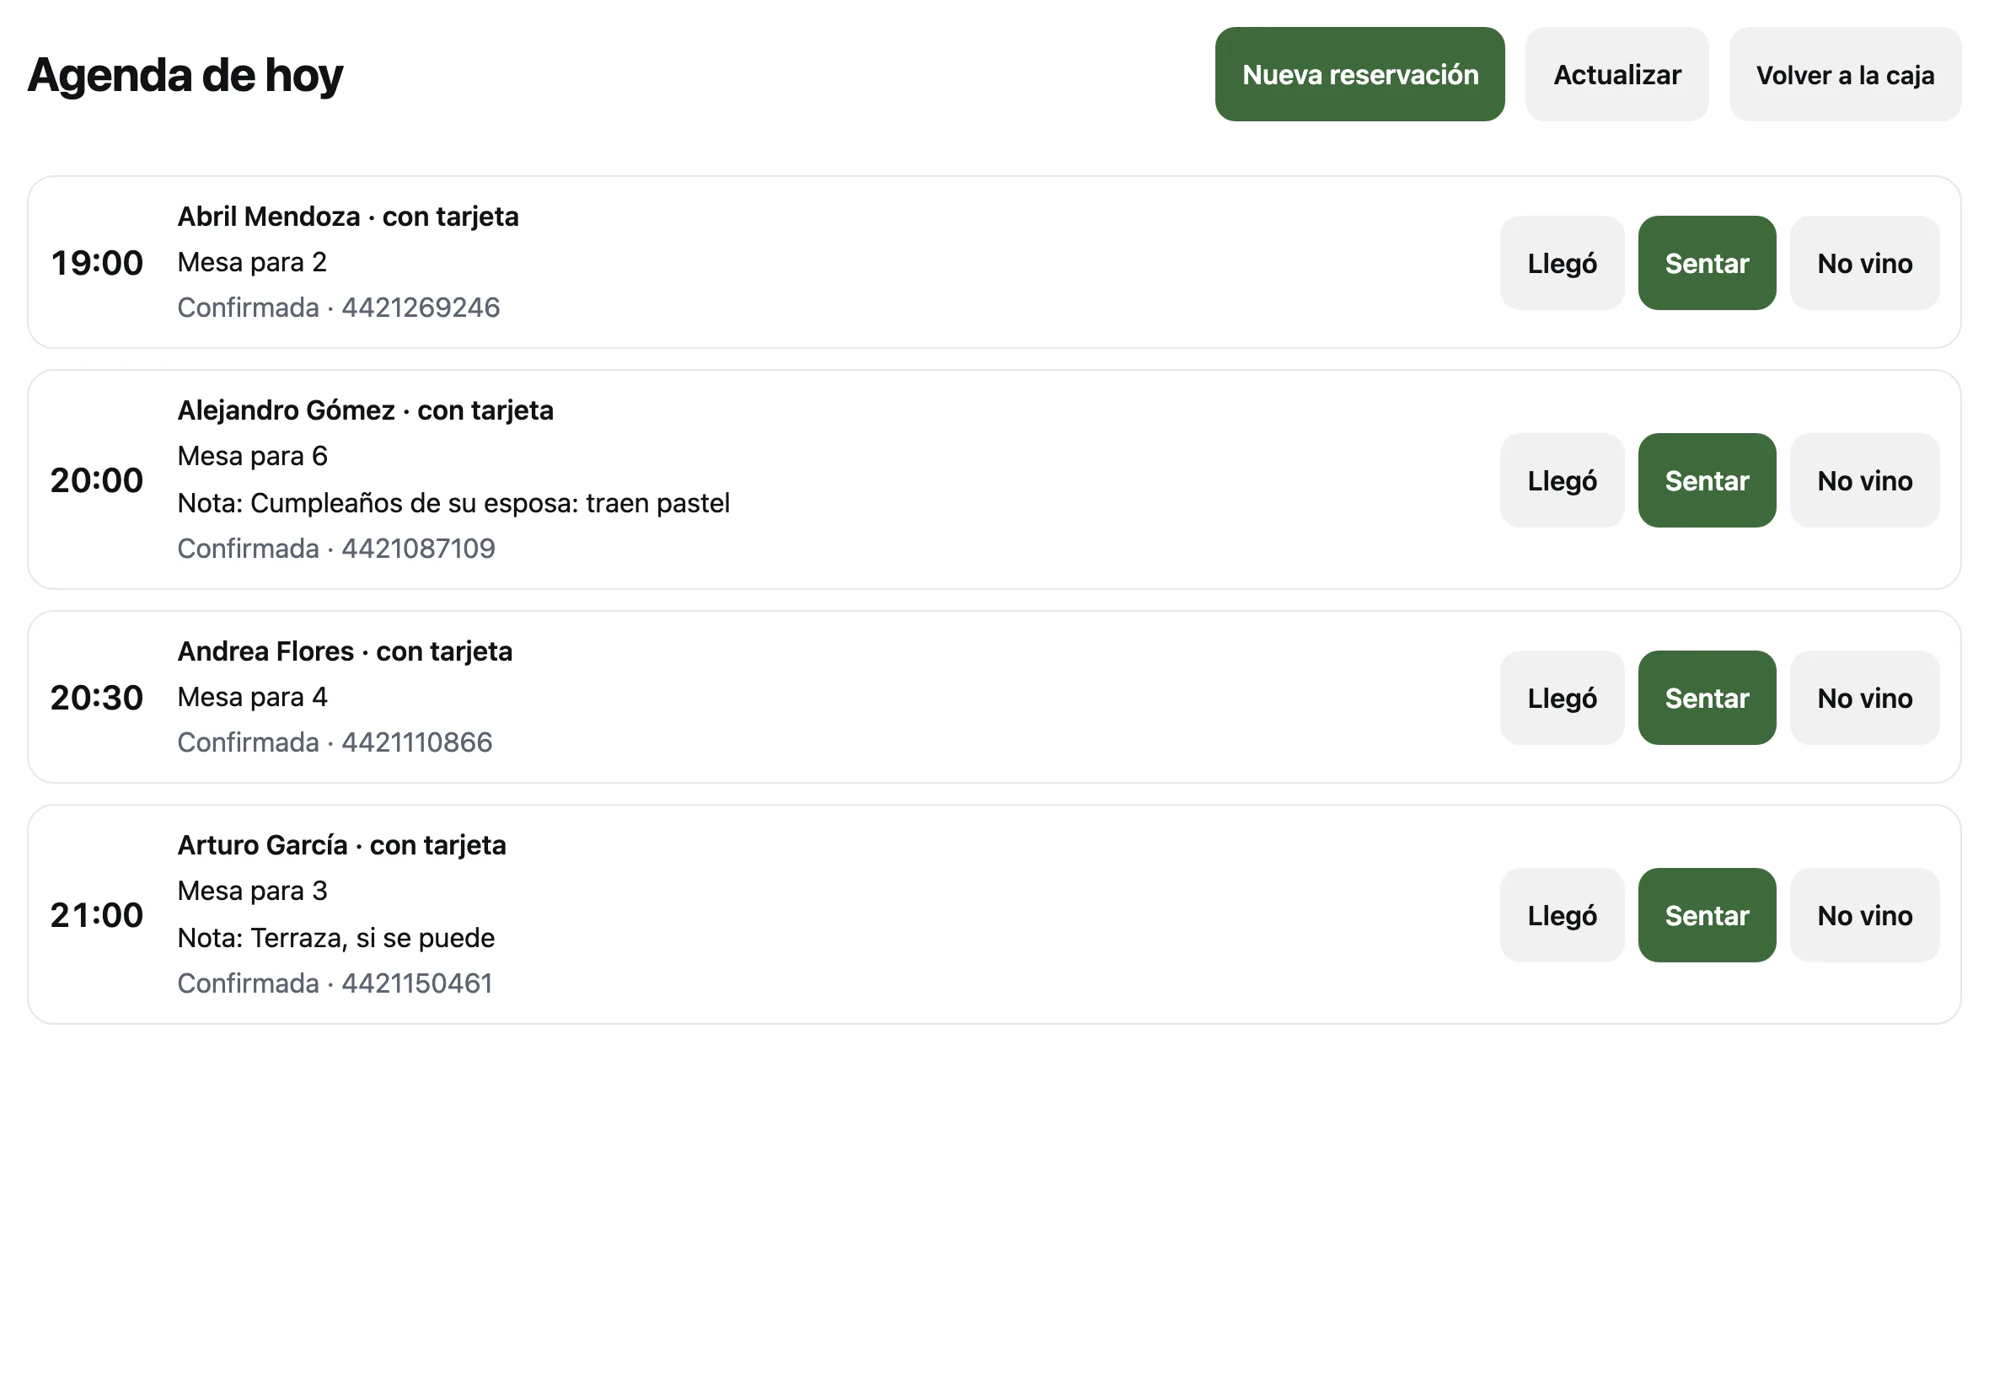
Task: Create a new reservation with Nueva reservación
Action: 1359,74
